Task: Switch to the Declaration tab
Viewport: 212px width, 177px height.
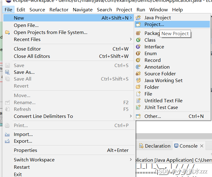Action: (x=155, y=146)
